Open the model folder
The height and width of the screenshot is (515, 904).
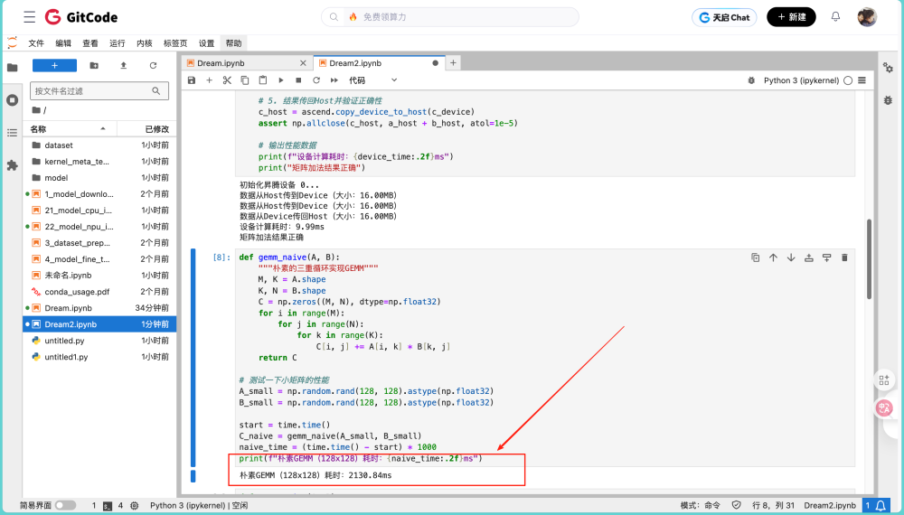click(x=99, y=178)
